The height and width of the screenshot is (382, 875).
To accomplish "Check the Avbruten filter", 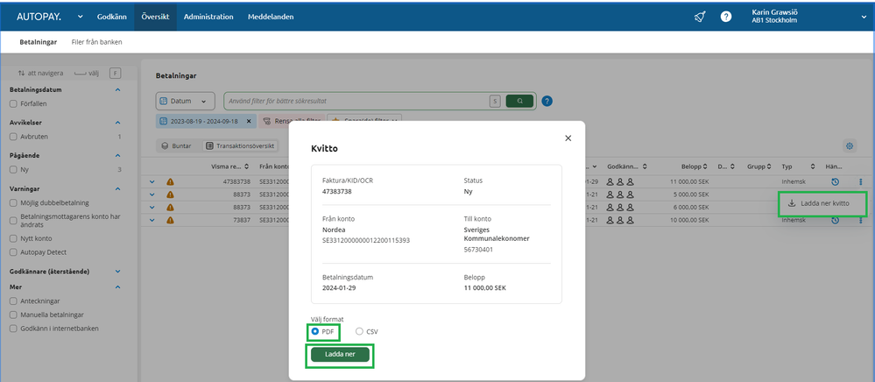I will 13,137.
